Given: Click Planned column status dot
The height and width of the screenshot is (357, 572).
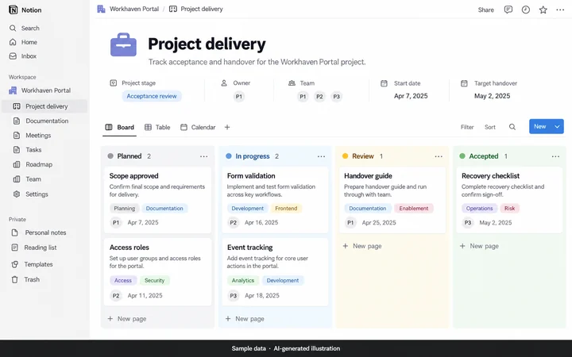Looking at the screenshot, I should click(x=110, y=156).
